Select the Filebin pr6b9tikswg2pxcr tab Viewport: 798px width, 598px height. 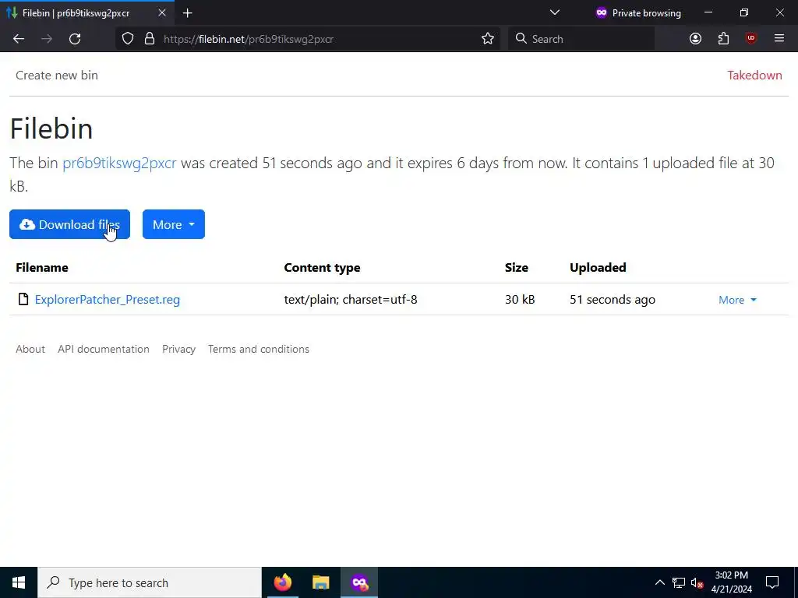pyautogui.click(x=87, y=12)
